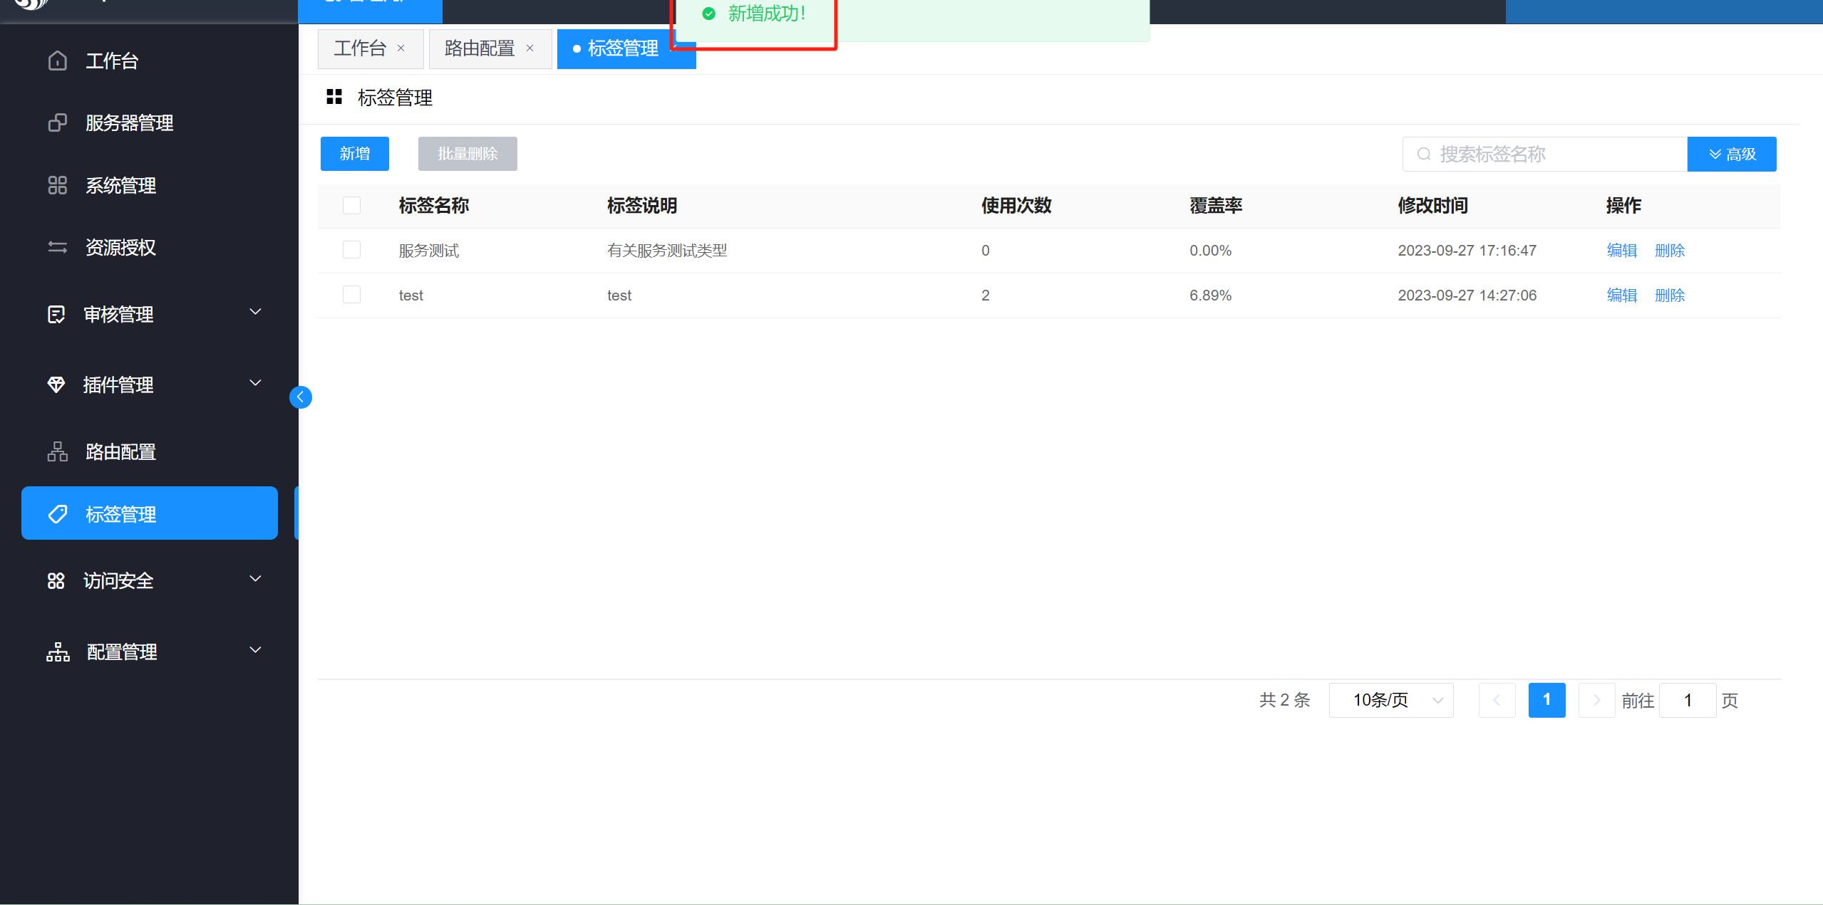Expand the 访问安全 submenu chevron
The width and height of the screenshot is (1823, 905).
[x=256, y=579]
